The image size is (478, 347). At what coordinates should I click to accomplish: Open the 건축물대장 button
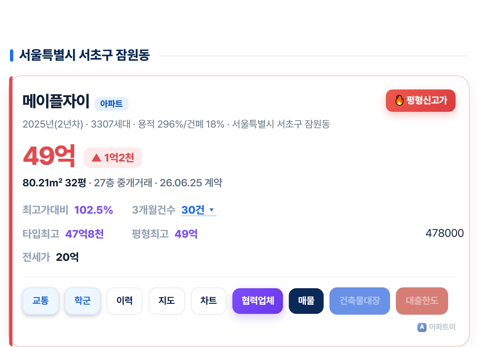[x=360, y=301]
